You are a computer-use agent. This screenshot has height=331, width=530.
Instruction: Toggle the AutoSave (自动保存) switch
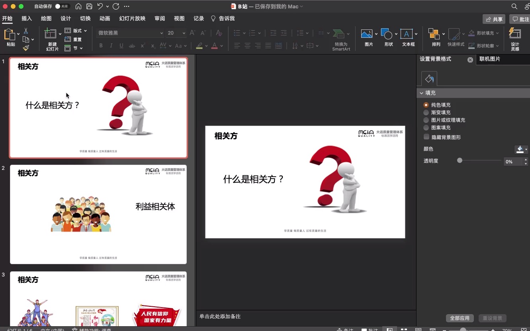point(62,6)
